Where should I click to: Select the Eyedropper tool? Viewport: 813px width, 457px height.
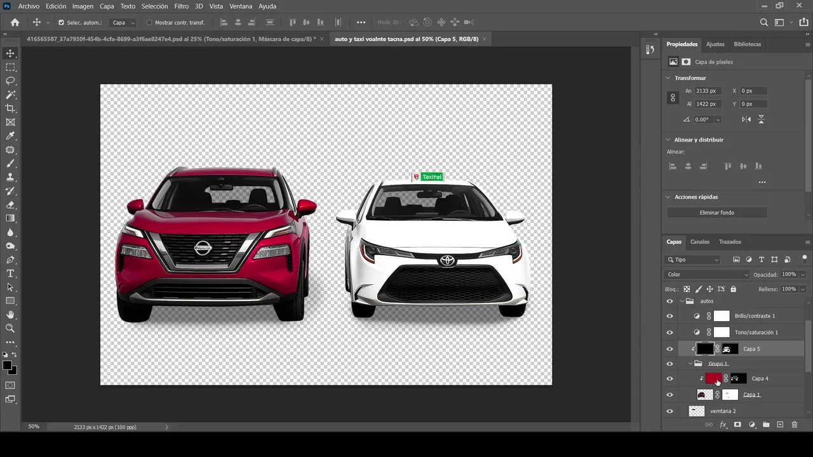coord(10,136)
